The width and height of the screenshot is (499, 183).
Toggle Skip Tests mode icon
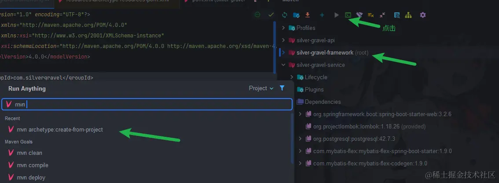[371, 15]
